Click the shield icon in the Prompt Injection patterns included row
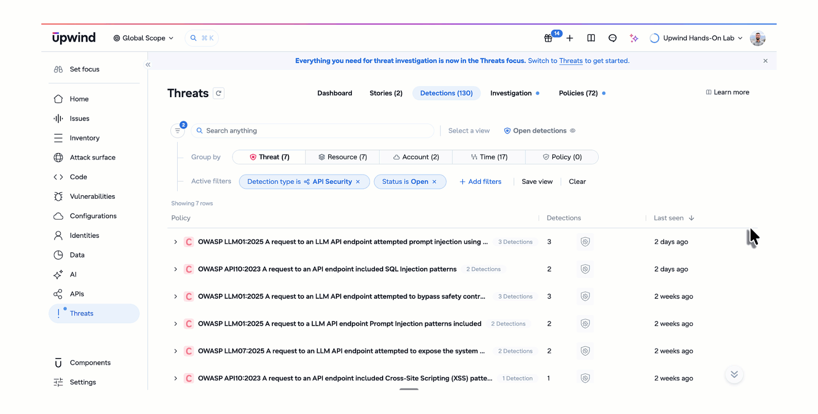Viewport: 818px width, 414px height. click(585, 324)
